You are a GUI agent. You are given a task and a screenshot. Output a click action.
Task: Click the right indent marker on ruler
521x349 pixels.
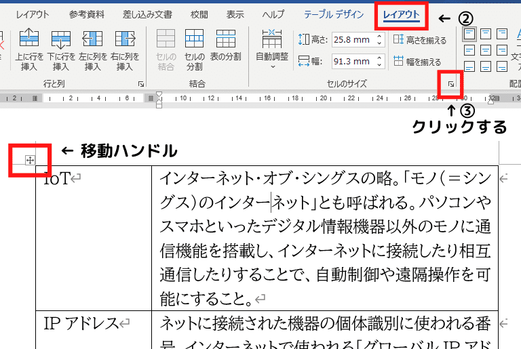coord(490,102)
